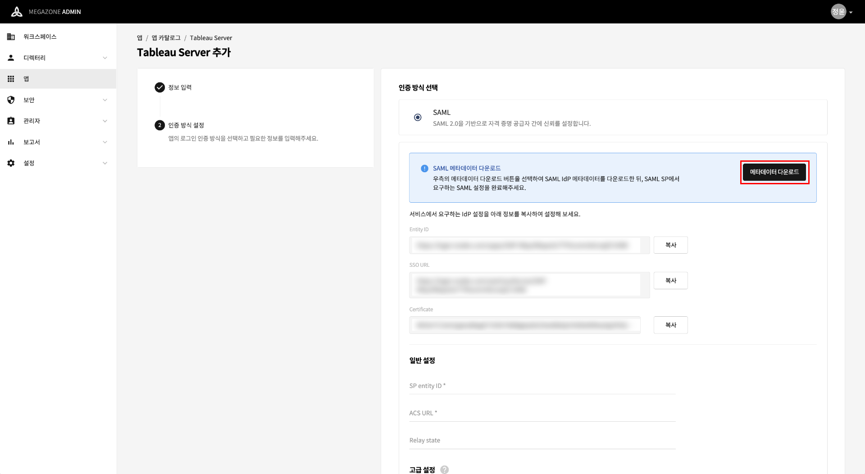The image size is (865, 474).
Task: Click the 인증 방식 설정 step label
Action: (x=186, y=125)
